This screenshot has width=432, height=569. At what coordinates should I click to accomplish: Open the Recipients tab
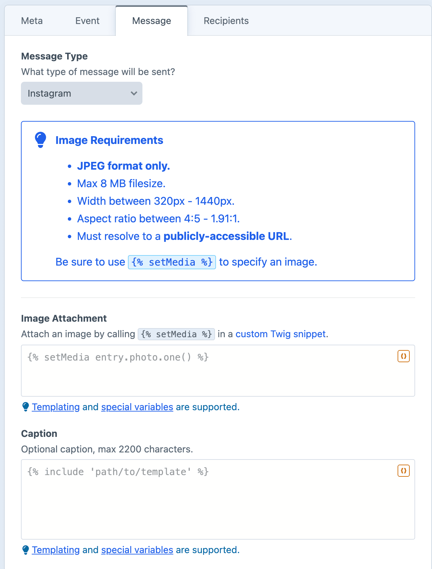226,21
